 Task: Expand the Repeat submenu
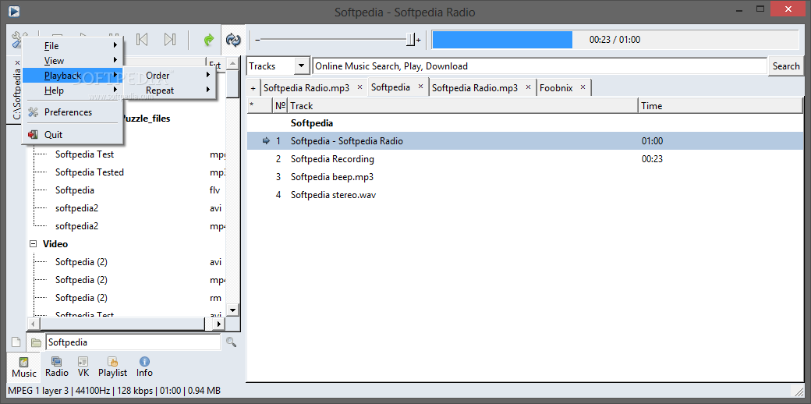pyautogui.click(x=170, y=90)
